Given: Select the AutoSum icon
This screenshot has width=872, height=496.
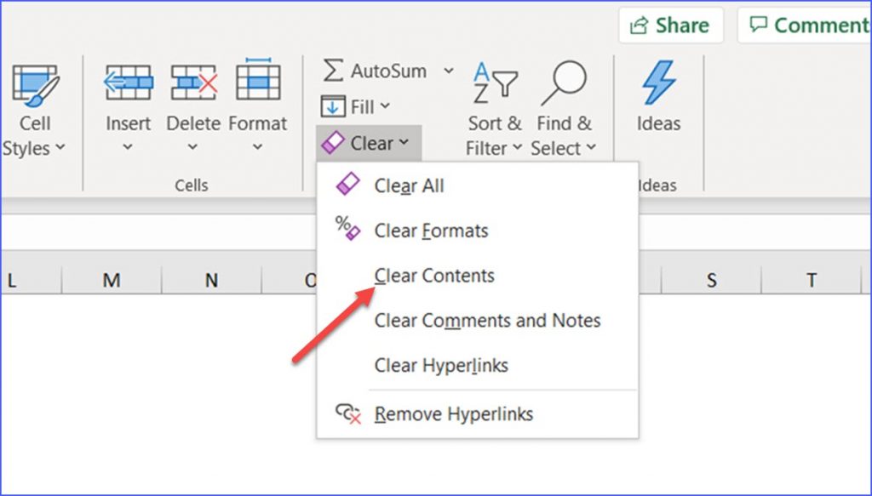Looking at the screenshot, I should [x=334, y=71].
